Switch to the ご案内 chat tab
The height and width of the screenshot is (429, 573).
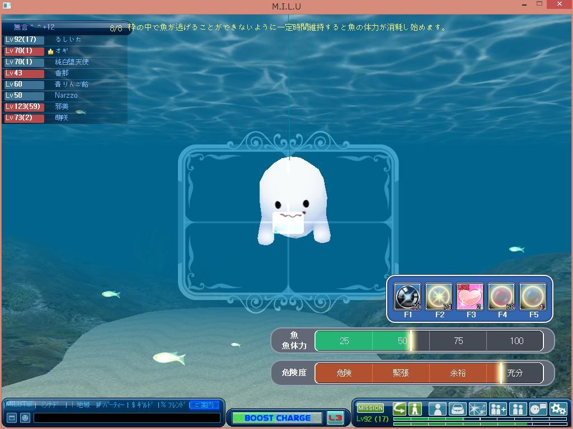(x=204, y=405)
